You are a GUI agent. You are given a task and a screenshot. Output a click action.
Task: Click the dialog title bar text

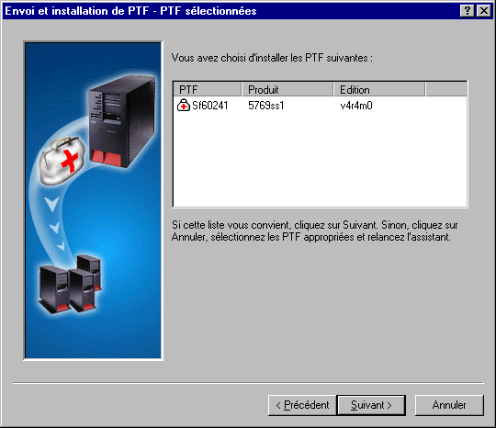click(130, 11)
